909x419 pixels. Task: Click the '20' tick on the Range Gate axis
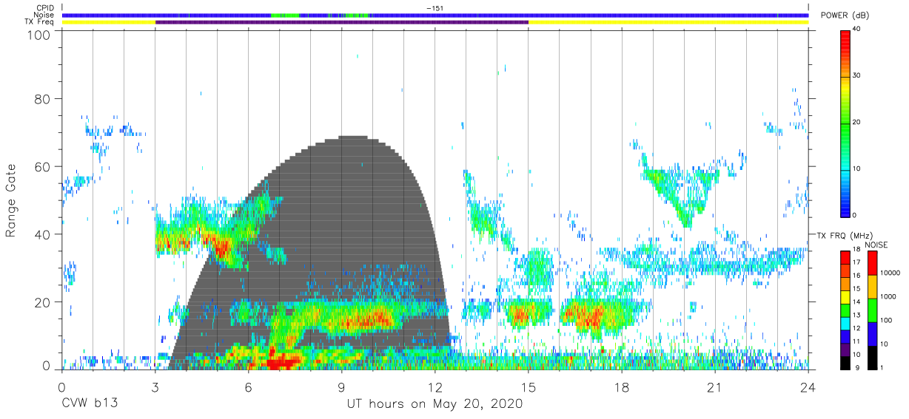coord(43,302)
